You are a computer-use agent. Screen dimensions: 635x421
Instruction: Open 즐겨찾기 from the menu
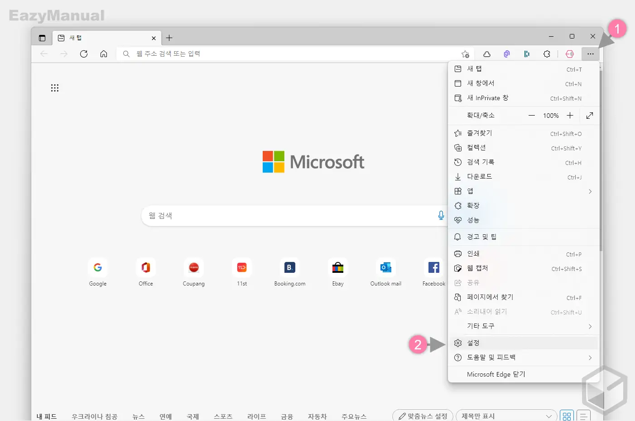[523, 133]
